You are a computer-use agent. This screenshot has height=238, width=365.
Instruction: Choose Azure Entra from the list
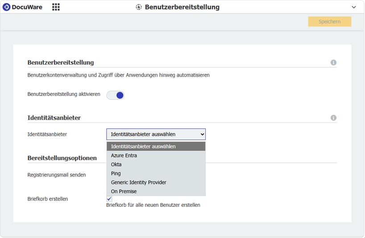coord(156,156)
